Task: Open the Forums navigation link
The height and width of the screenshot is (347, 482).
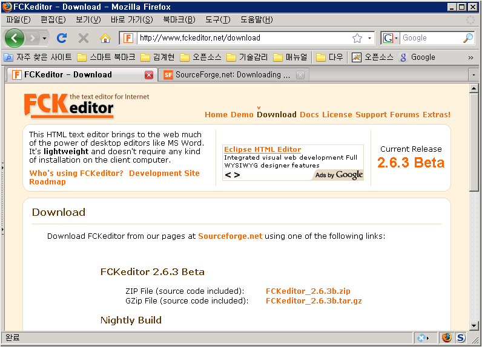Action: (x=404, y=115)
